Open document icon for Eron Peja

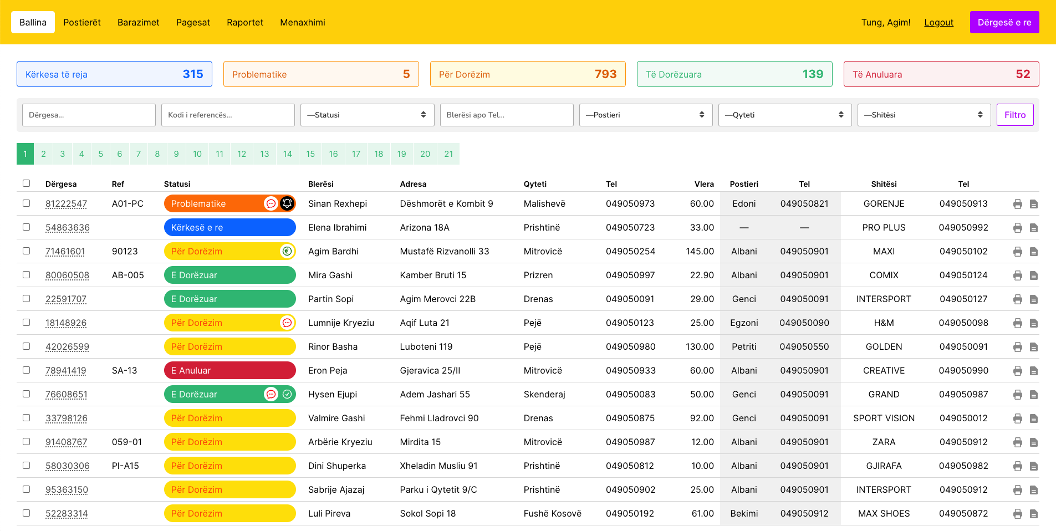pos(1034,371)
